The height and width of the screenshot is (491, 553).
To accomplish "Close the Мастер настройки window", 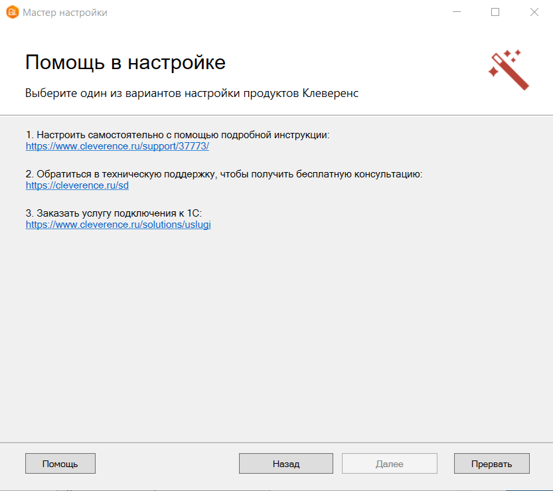I will pyautogui.click(x=534, y=12).
